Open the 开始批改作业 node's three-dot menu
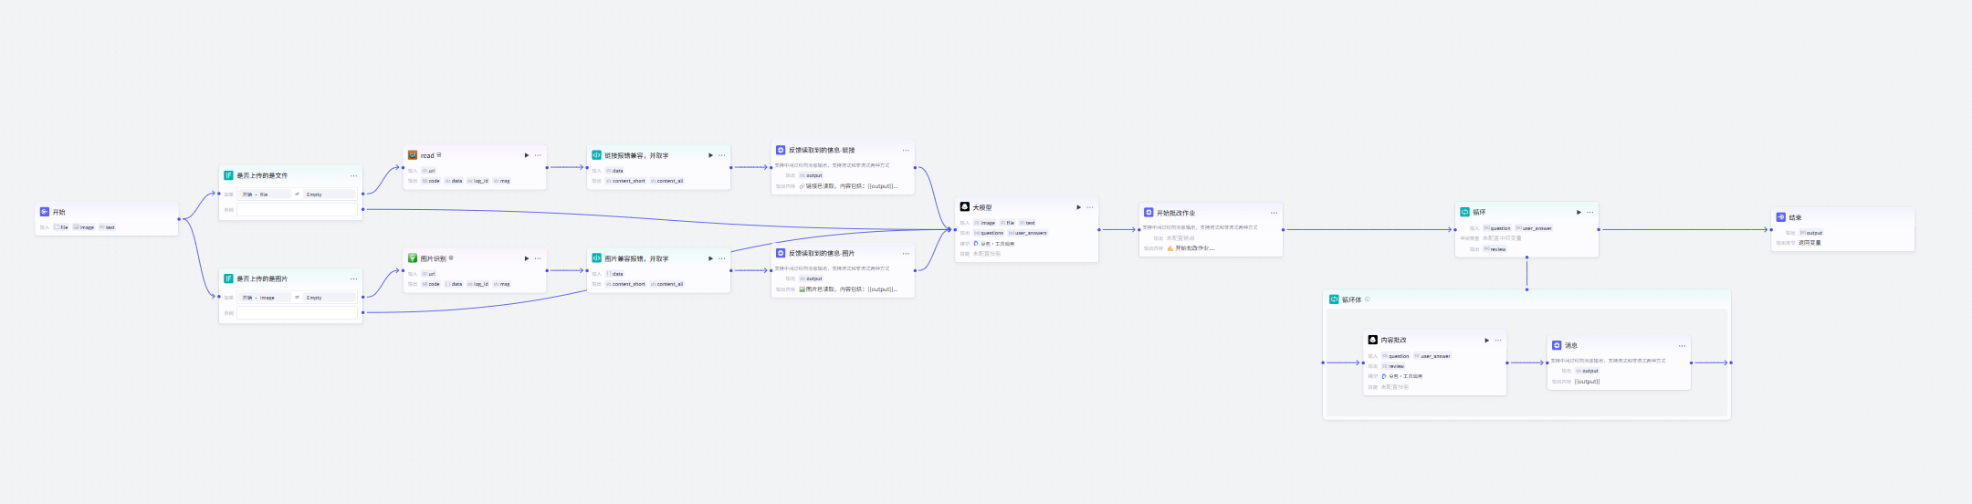Image resolution: width=1972 pixels, height=504 pixels. [1274, 213]
